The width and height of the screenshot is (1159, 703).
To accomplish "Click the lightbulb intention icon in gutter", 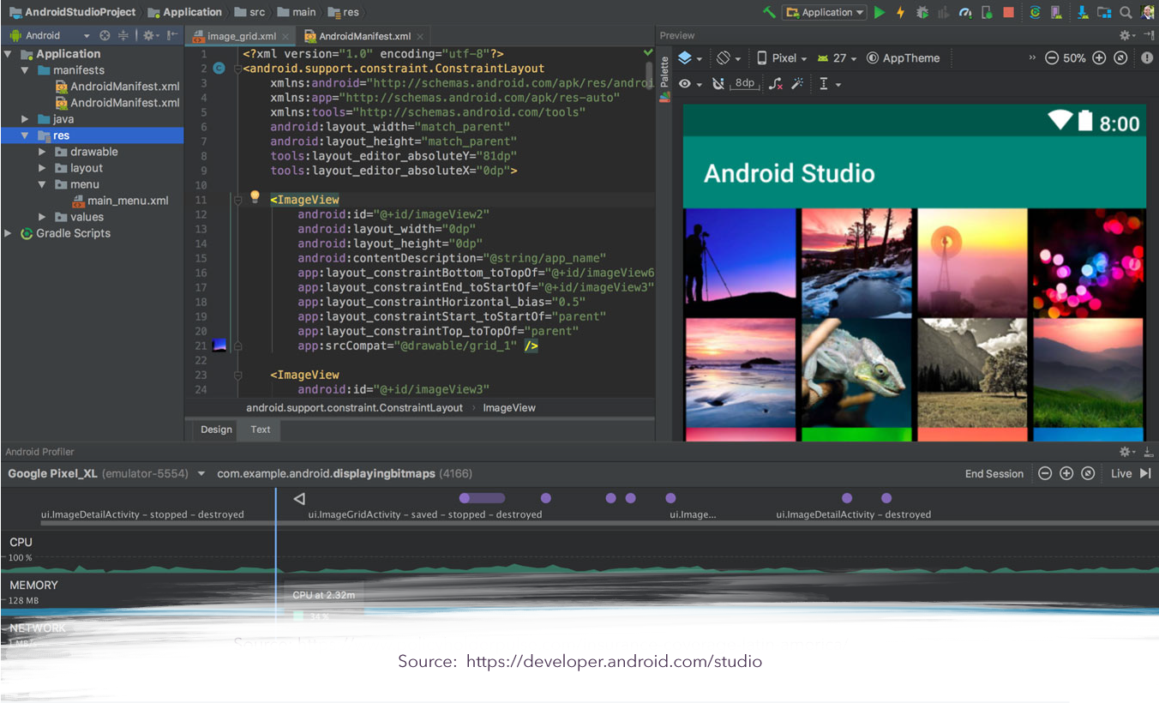I will tap(254, 197).
